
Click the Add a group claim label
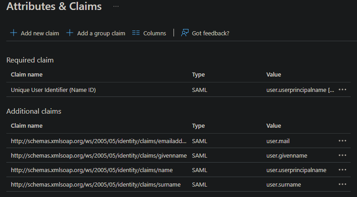101,33
